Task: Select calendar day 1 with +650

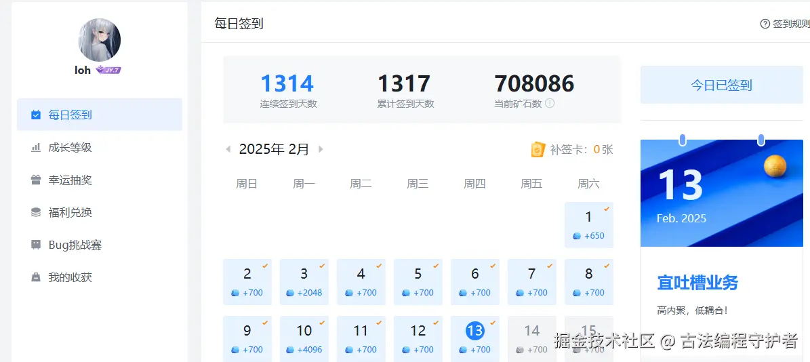Action: click(589, 225)
